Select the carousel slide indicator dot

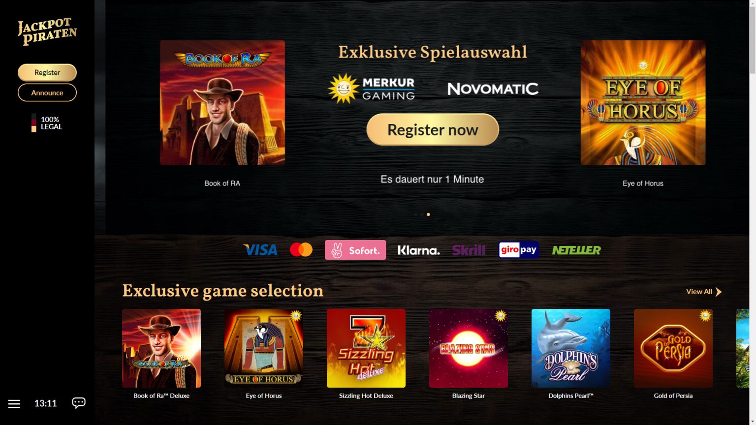click(x=428, y=214)
